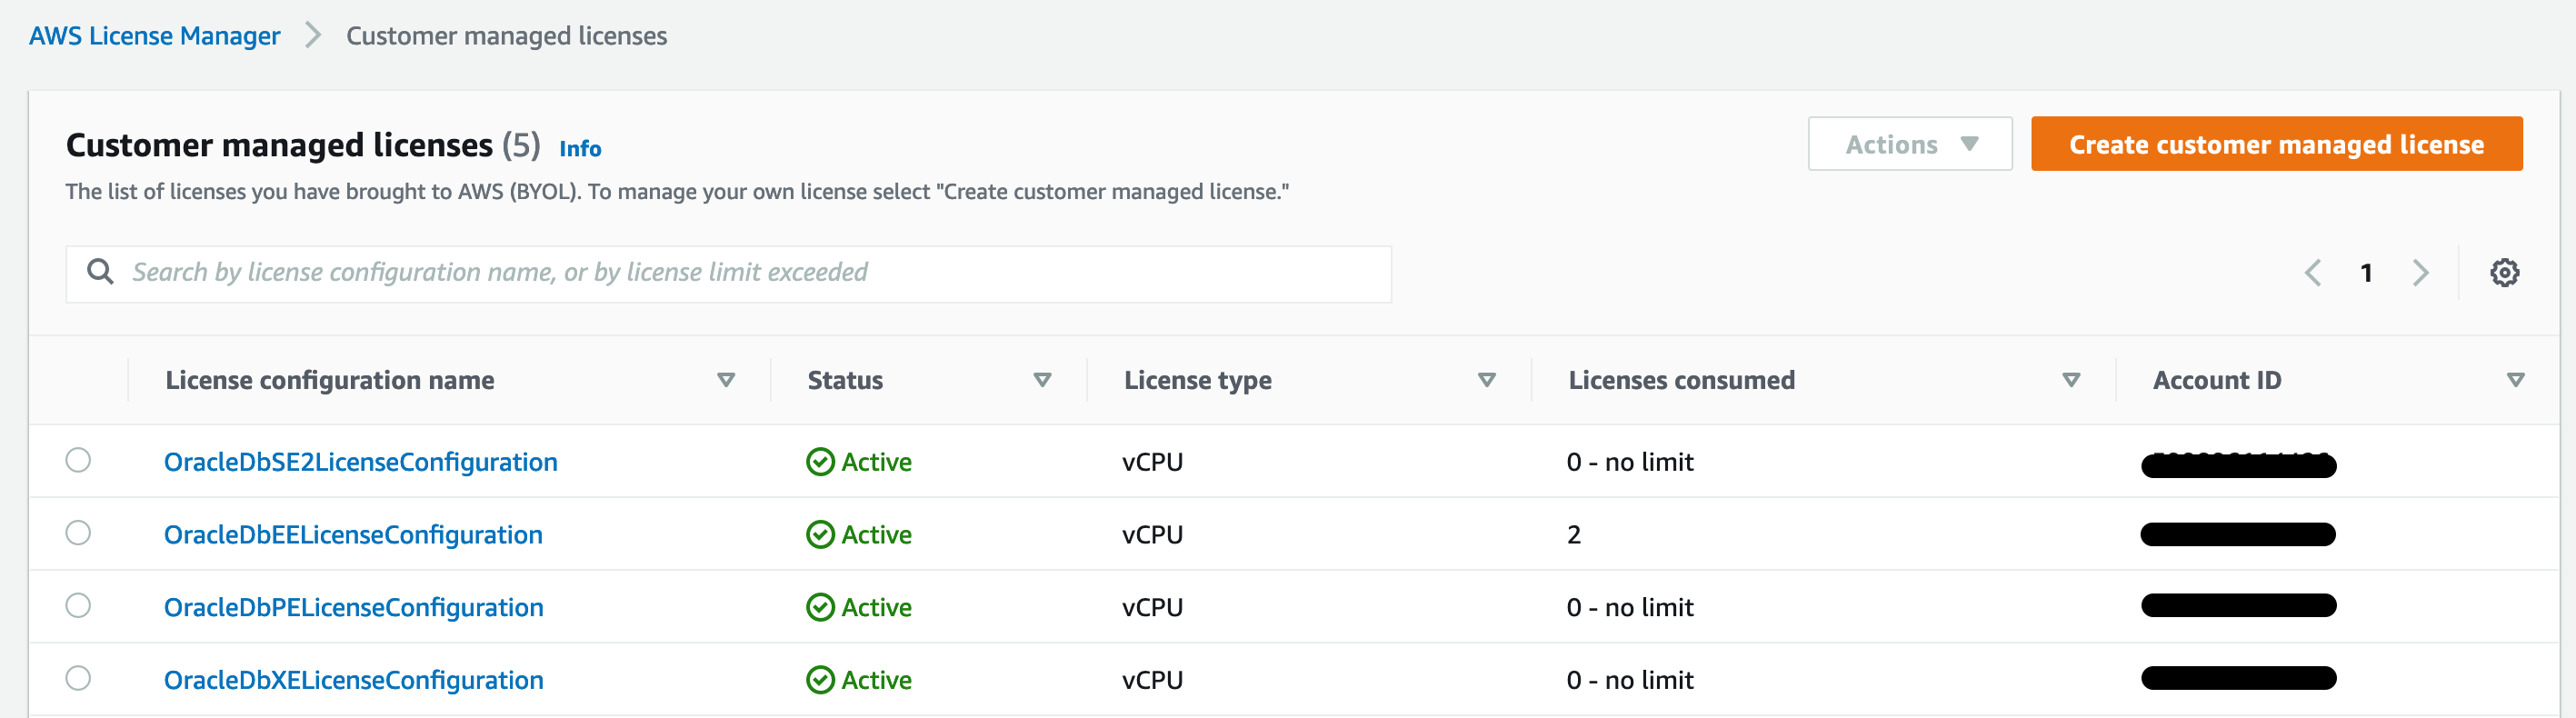Open AWS License Manager breadcrumb link
This screenshot has width=2576, height=718.
[x=155, y=36]
